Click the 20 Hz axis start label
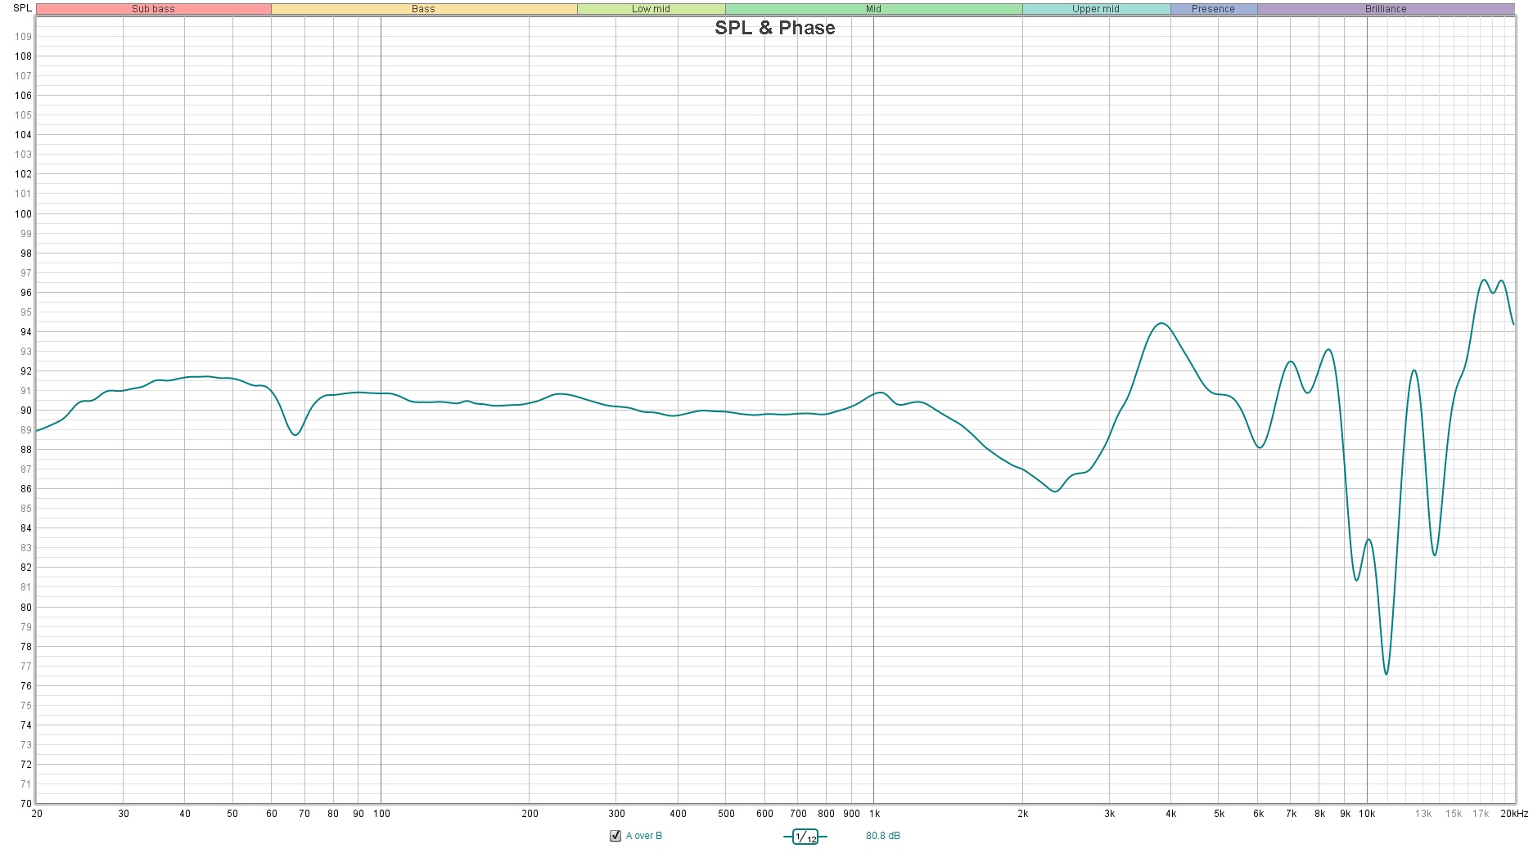1533x853 pixels. click(x=37, y=814)
